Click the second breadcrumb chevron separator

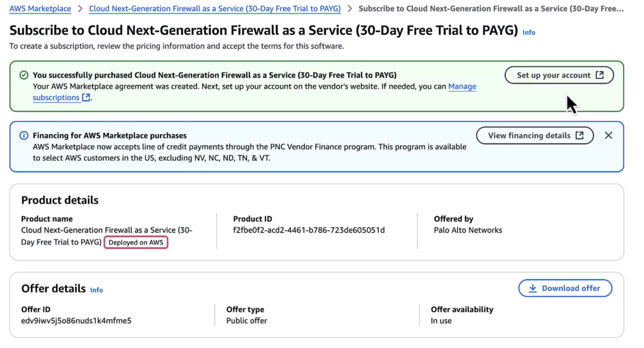point(350,8)
